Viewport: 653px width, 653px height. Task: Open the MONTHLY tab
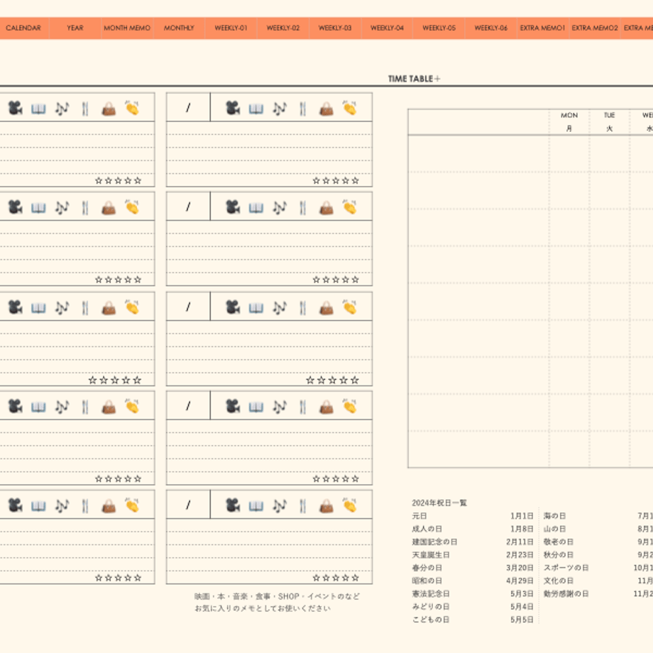pos(179,28)
